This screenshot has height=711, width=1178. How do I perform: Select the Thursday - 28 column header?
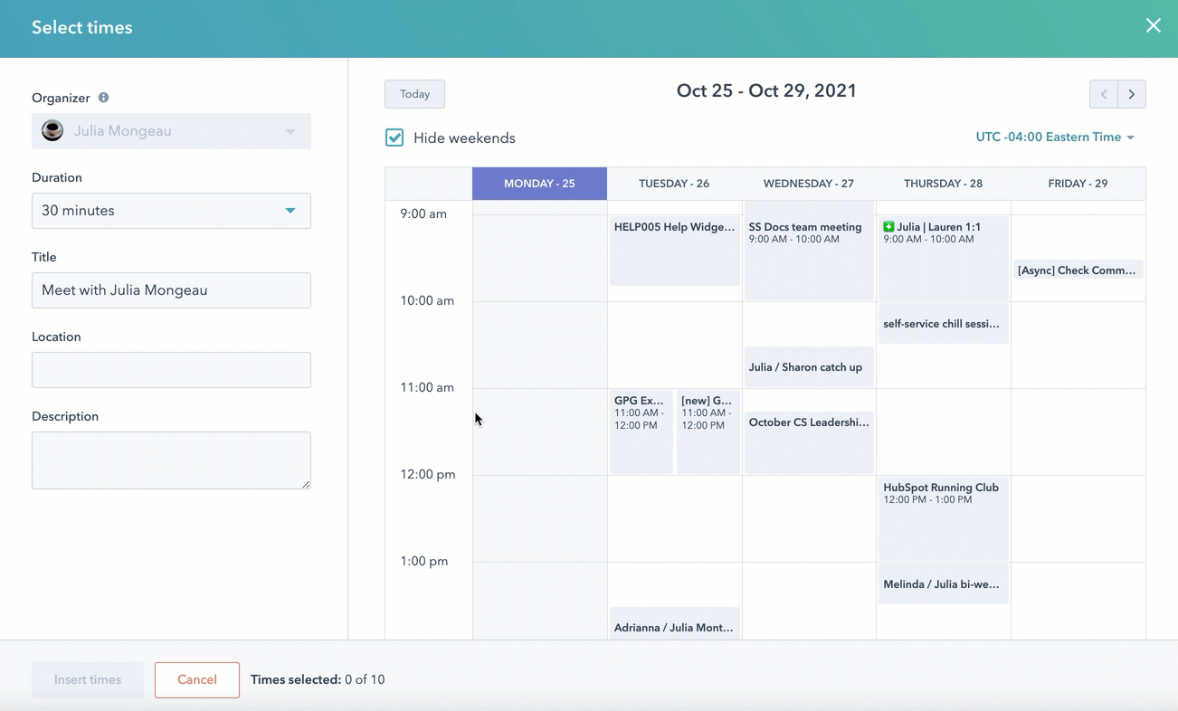coord(943,184)
